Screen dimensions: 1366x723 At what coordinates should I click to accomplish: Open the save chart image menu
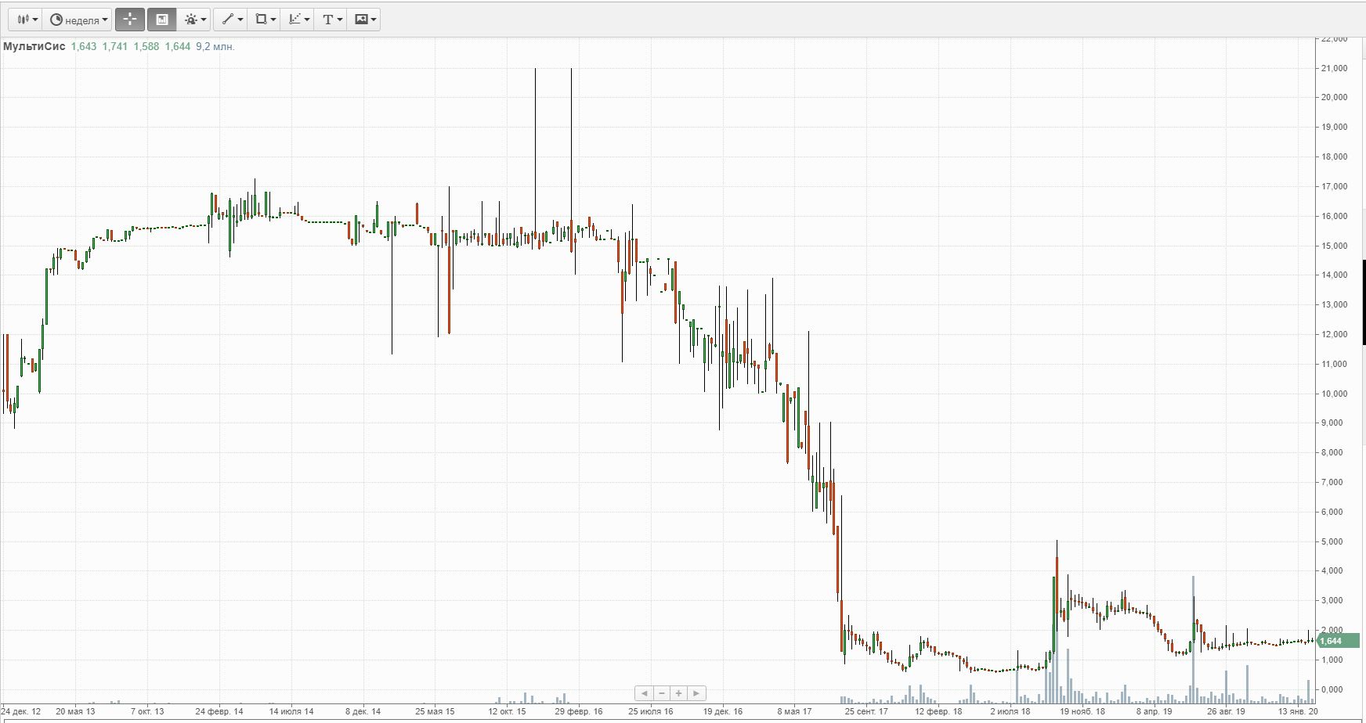365,20
